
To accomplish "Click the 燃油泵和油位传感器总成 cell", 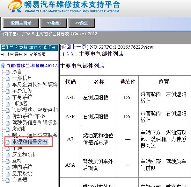I will click(99, 139).
